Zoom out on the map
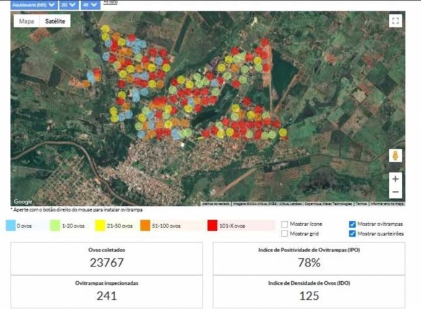Viewport: 421px width, 309px height. [x=395, y=192]
